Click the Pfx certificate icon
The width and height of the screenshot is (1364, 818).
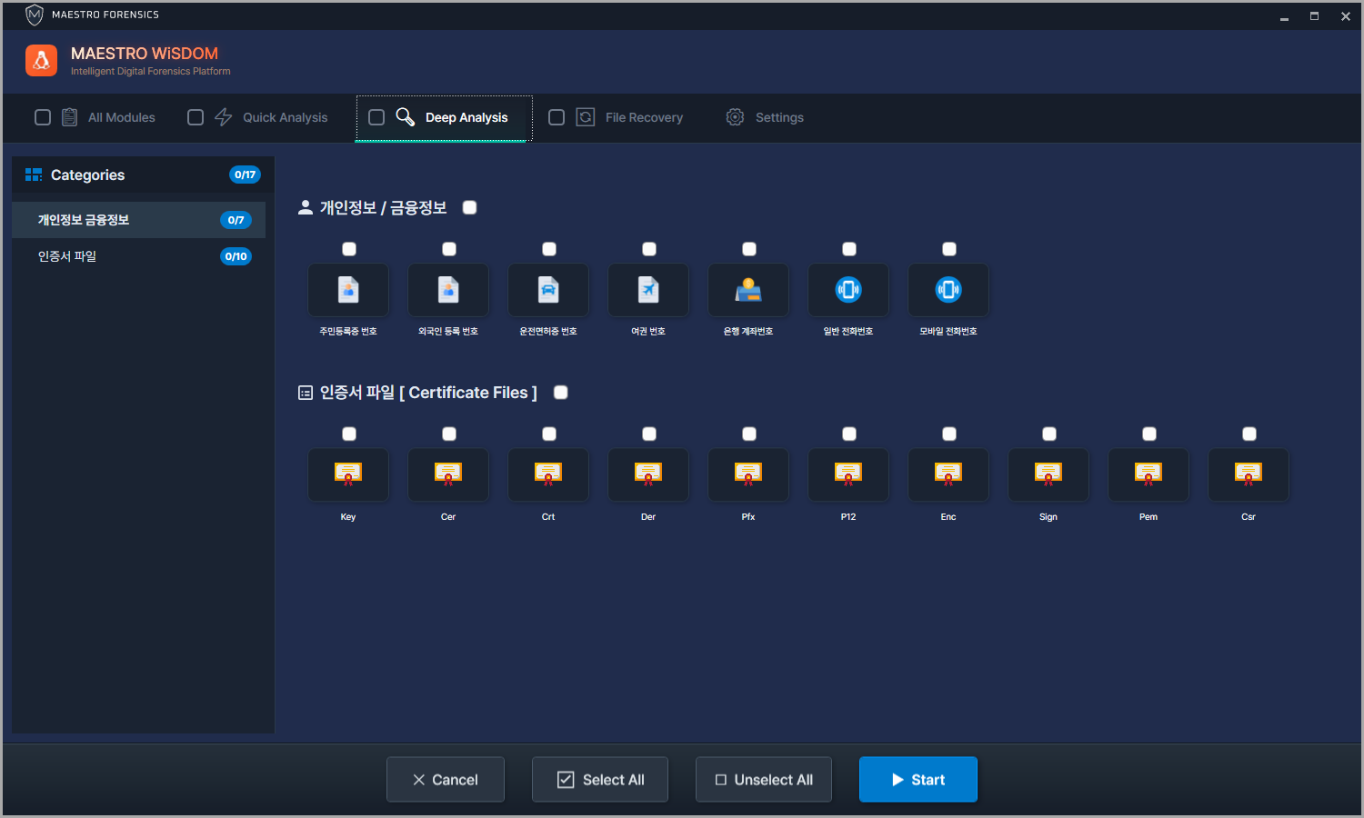748,474
